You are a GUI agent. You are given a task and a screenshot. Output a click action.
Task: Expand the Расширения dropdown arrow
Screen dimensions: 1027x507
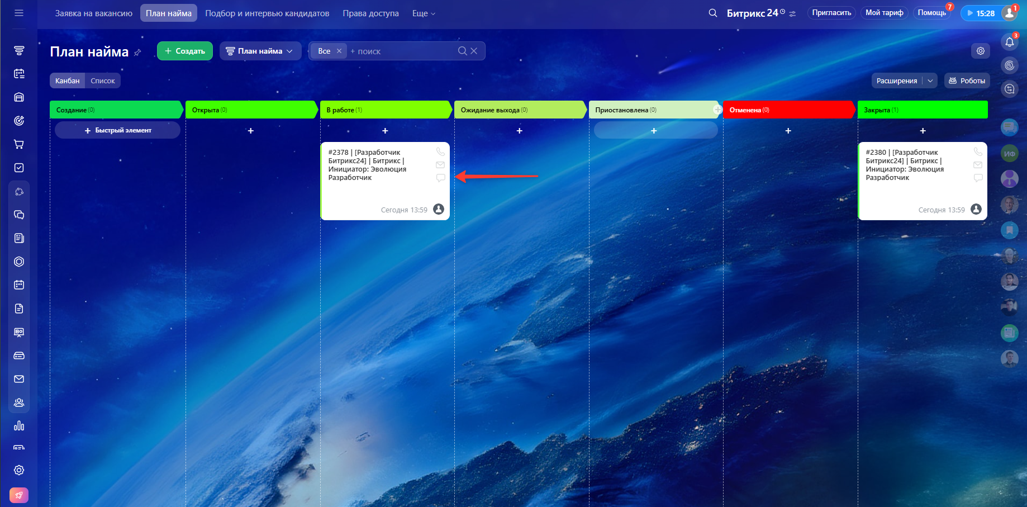(x=930, y=80)
